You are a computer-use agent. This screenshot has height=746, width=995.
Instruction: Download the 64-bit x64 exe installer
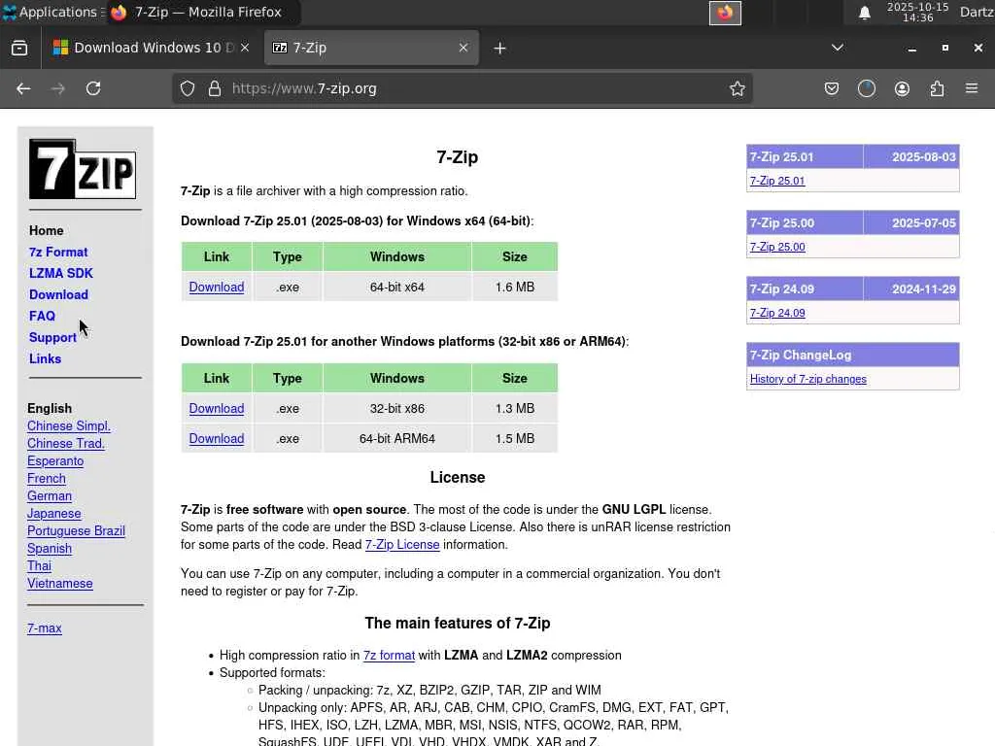tap(217, 287)
